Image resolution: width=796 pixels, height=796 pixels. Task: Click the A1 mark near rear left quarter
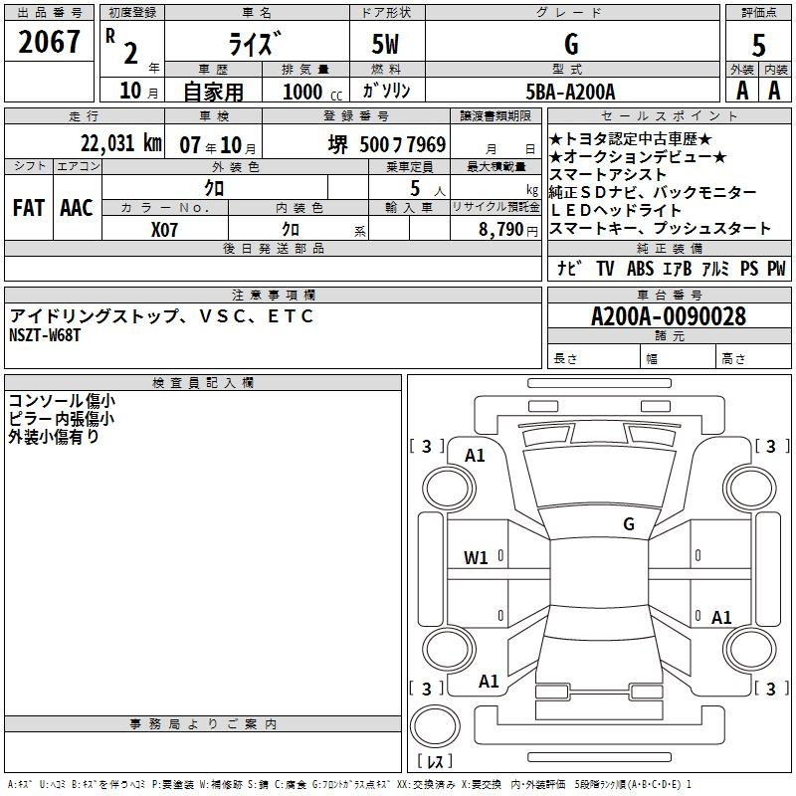click(x=489, y=682)
